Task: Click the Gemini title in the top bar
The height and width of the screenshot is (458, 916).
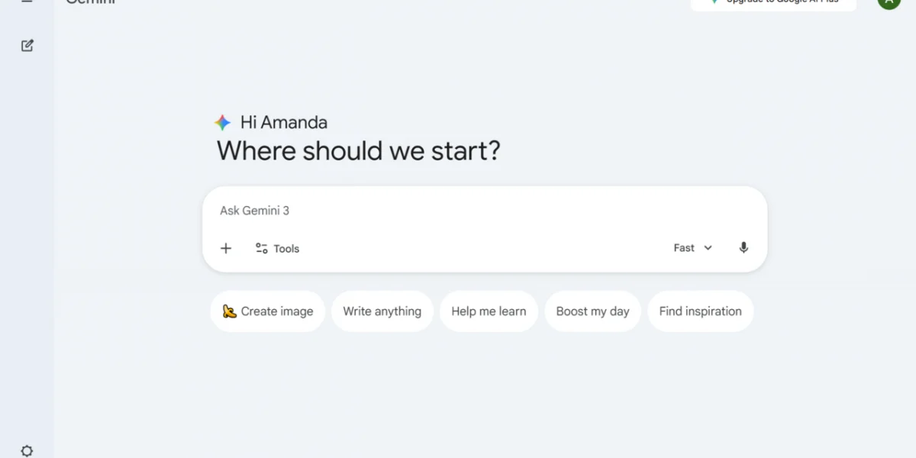Action: [90, 2]
